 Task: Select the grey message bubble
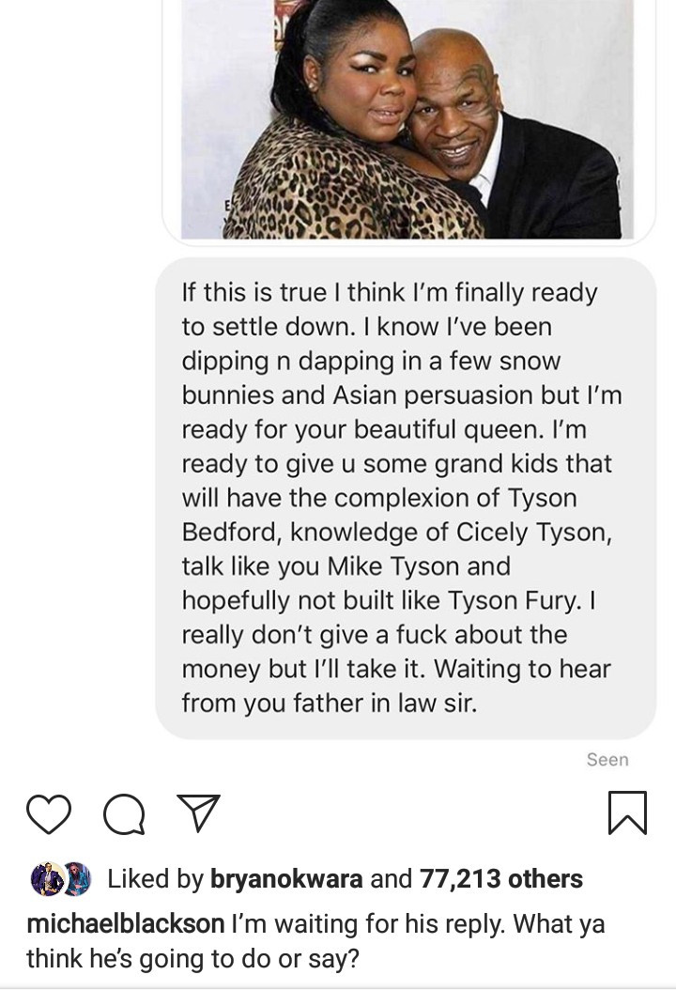pyautogui.click(x=406, y=498)
